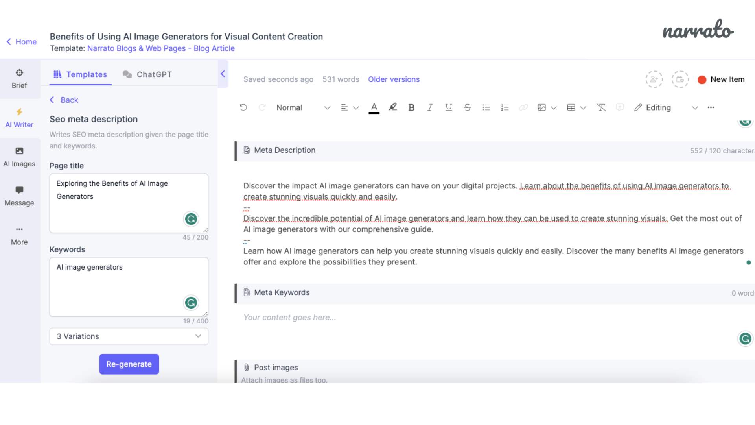Click into the Page title text field
Screen dimensions: 755x425
(x=129, y=203)
